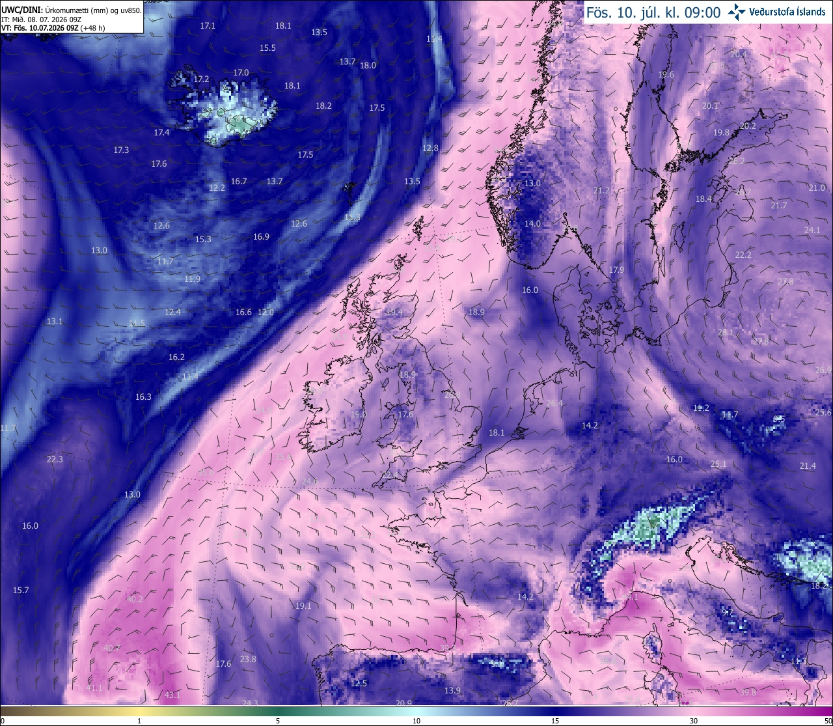833x726 pixels.
Task: Click the Veðurstofa Íslands logo icon
Action: 737,11
